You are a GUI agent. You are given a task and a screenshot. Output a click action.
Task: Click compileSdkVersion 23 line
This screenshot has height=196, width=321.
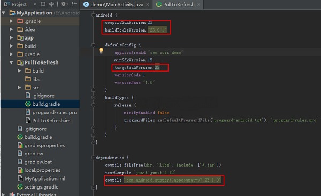tap(129, 22)
